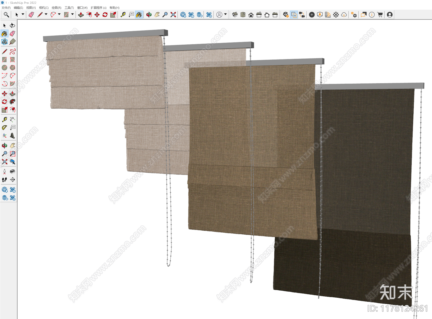Select Walk footprints tool
Screen dimensions: 432x319
coord(5,180)
